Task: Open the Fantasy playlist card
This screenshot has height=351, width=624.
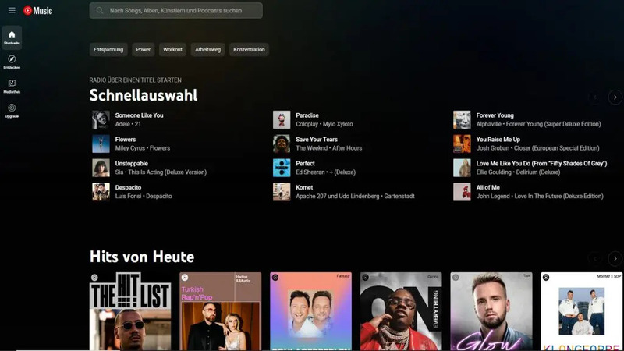Action: click(x=310, y=311)
